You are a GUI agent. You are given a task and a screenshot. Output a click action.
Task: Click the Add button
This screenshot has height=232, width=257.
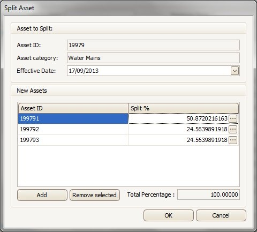click(42, 195)
